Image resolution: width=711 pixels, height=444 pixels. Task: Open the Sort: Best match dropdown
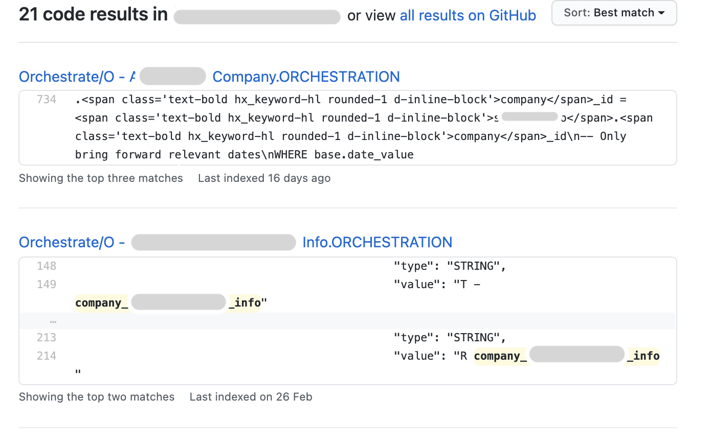[x=614, y=13]
